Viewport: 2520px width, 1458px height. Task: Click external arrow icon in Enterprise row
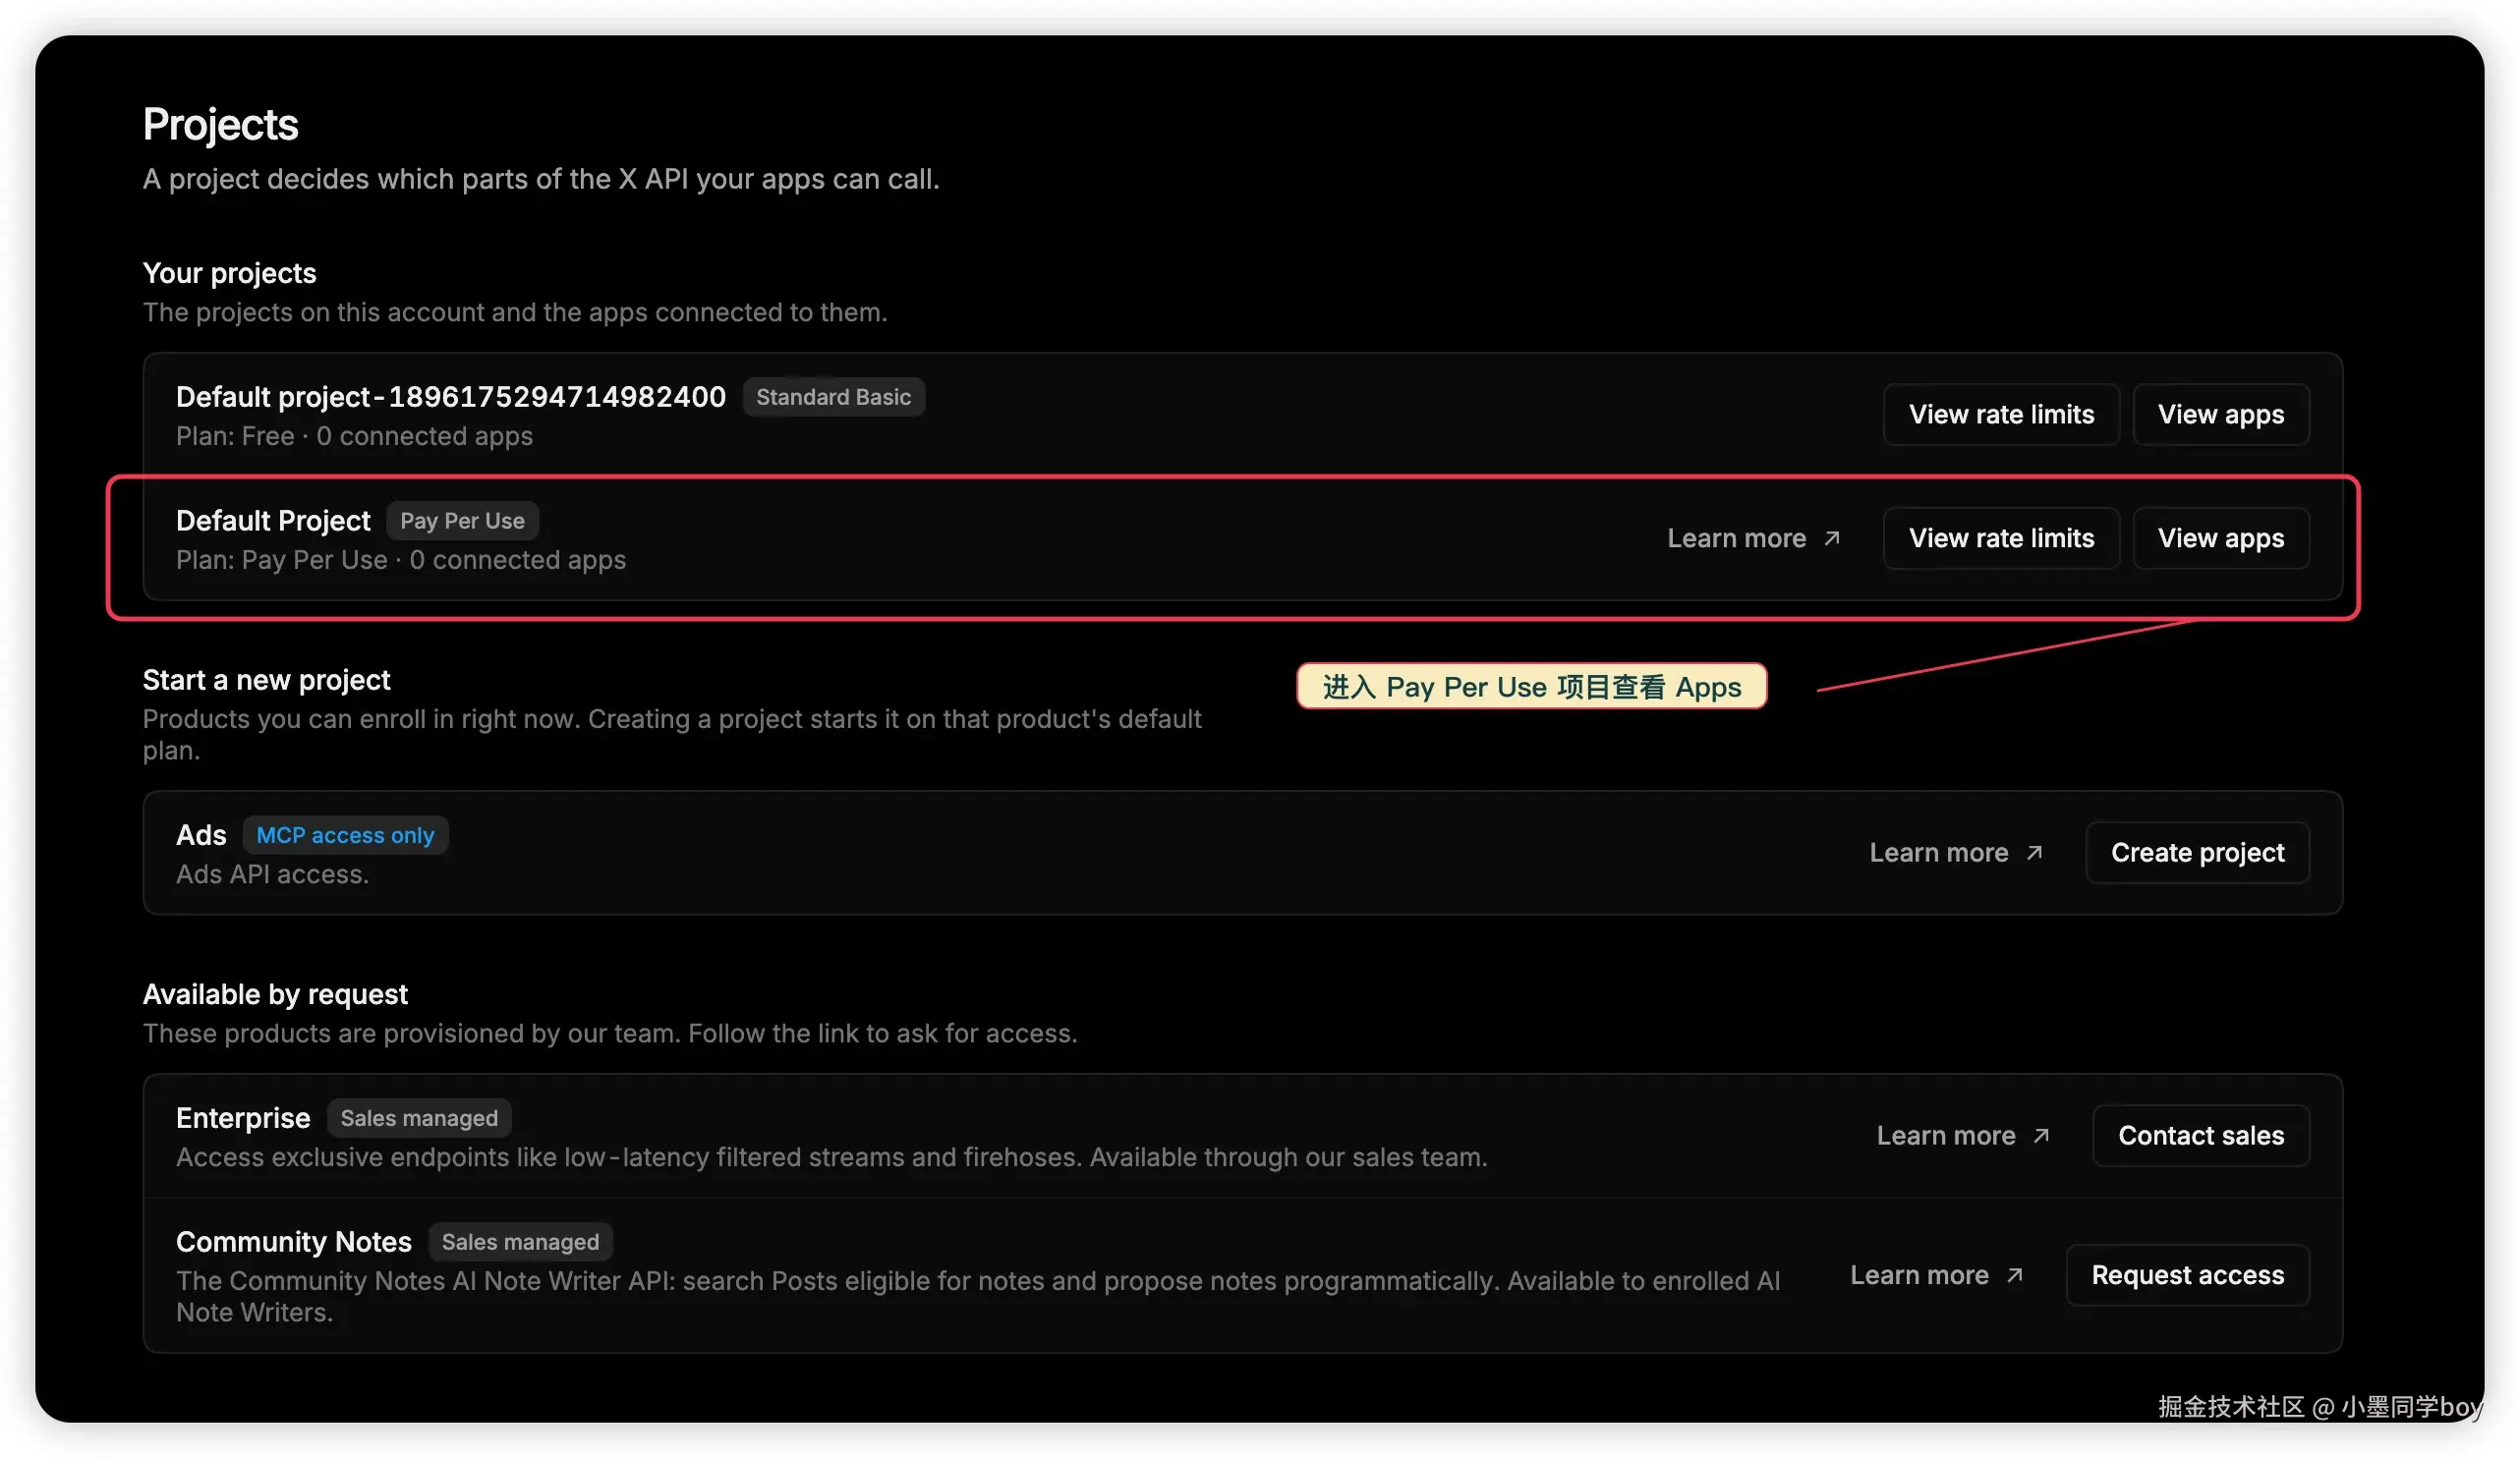(2041, 1135)
